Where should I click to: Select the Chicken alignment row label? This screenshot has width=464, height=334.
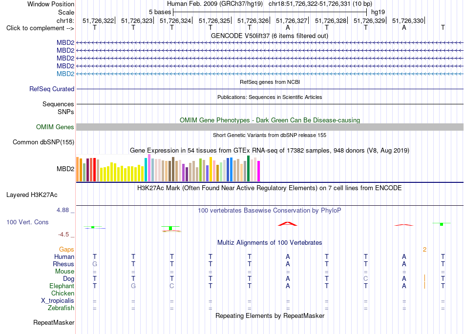(63, 293)
